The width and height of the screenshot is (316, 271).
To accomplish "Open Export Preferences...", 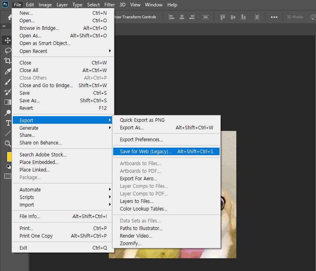I will tap(166, 139).
